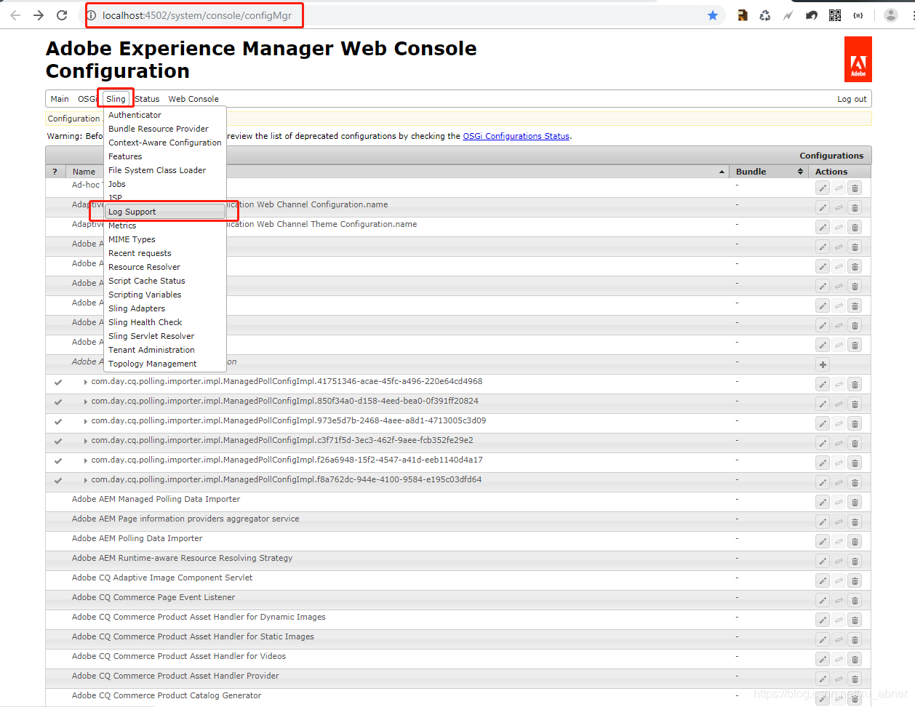915x707 pixels.
Task: Delete Adobe AEM Managed Polling Data Importer
Action: (855, 503)
